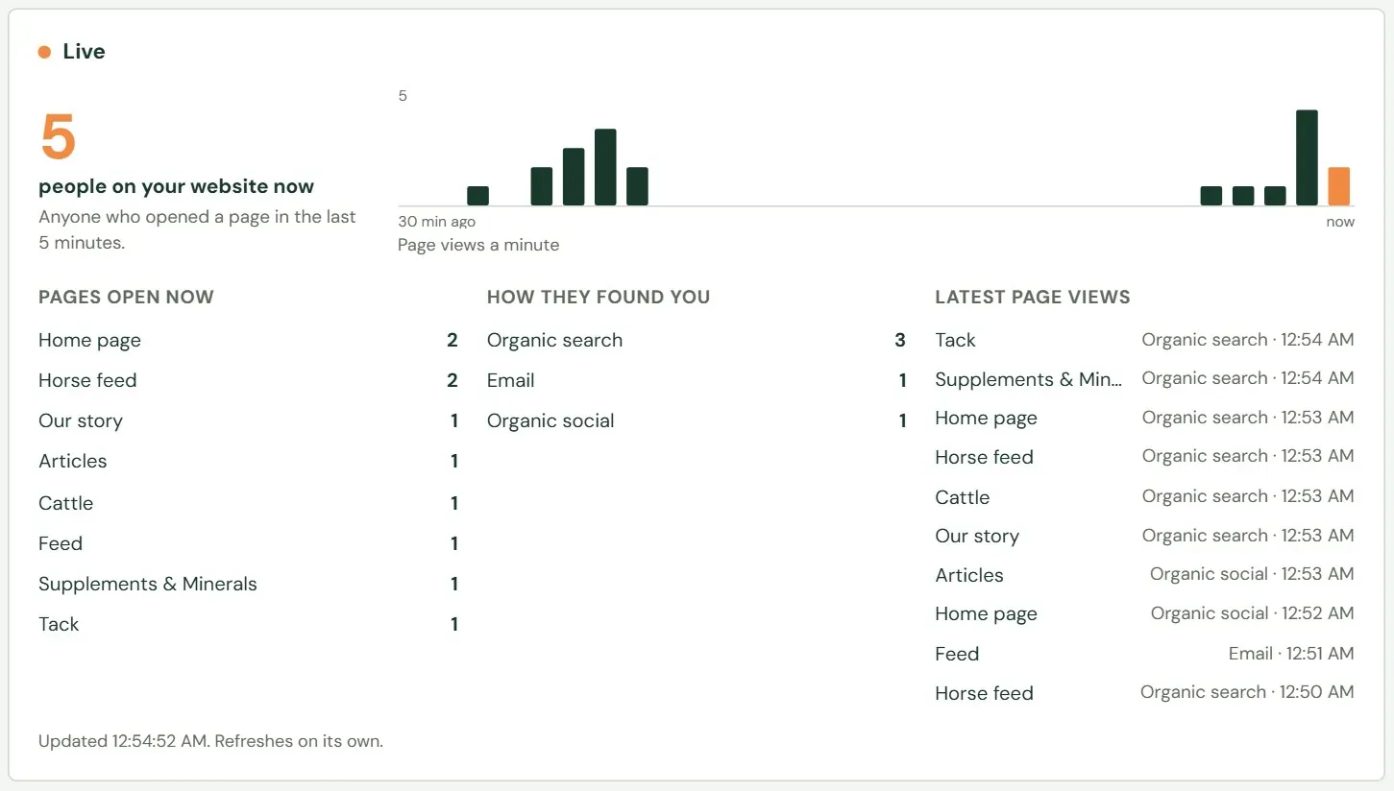Click "Email · 12:51 AM" source timestamp
The image size is (1394, 791).
(1291, 654)
